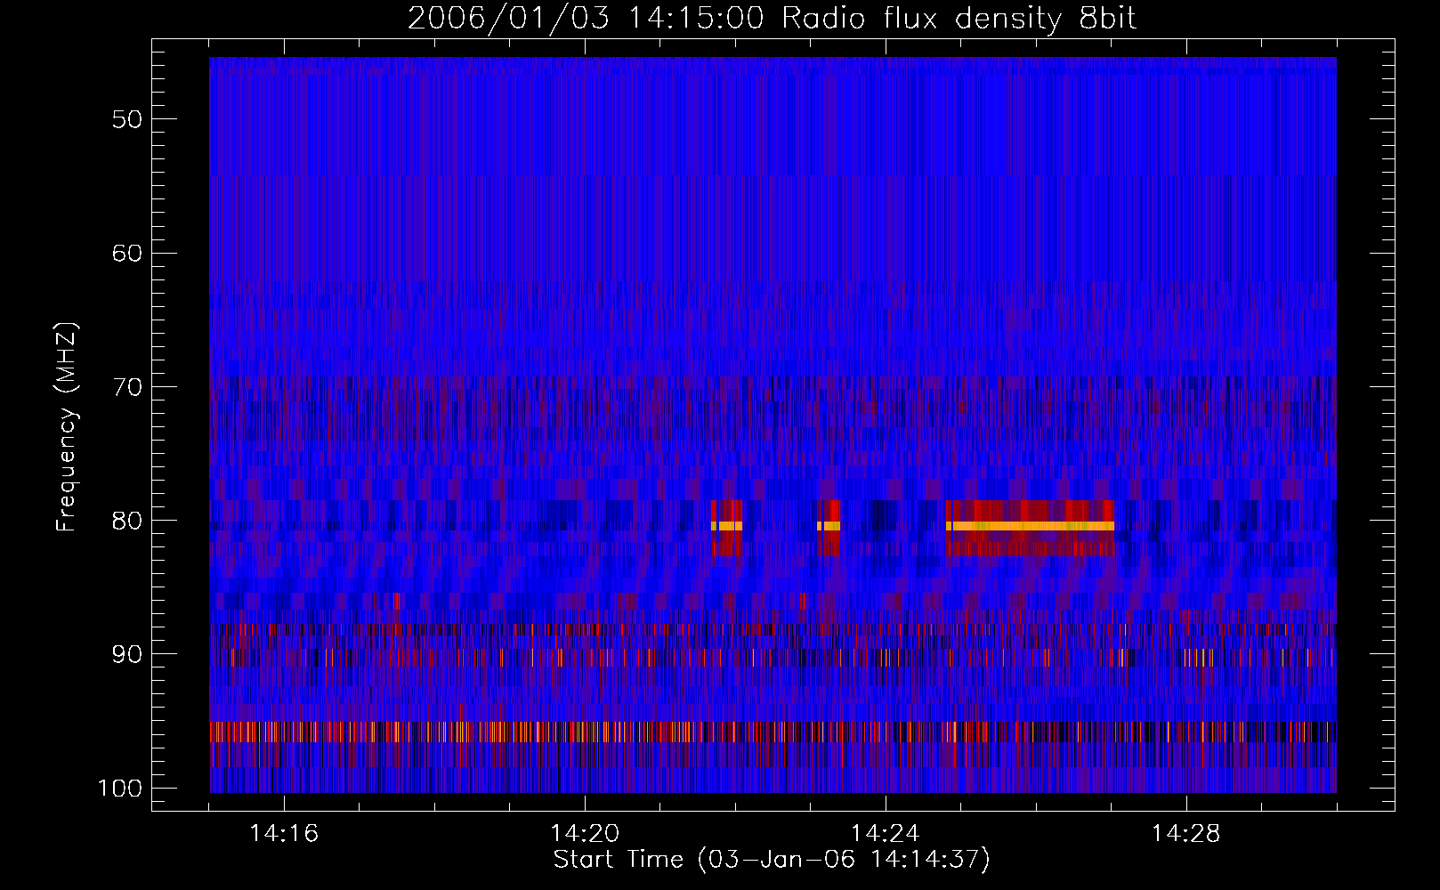
Task: Click the second short orange burst near 14:23
Action: tap(829, 526)
